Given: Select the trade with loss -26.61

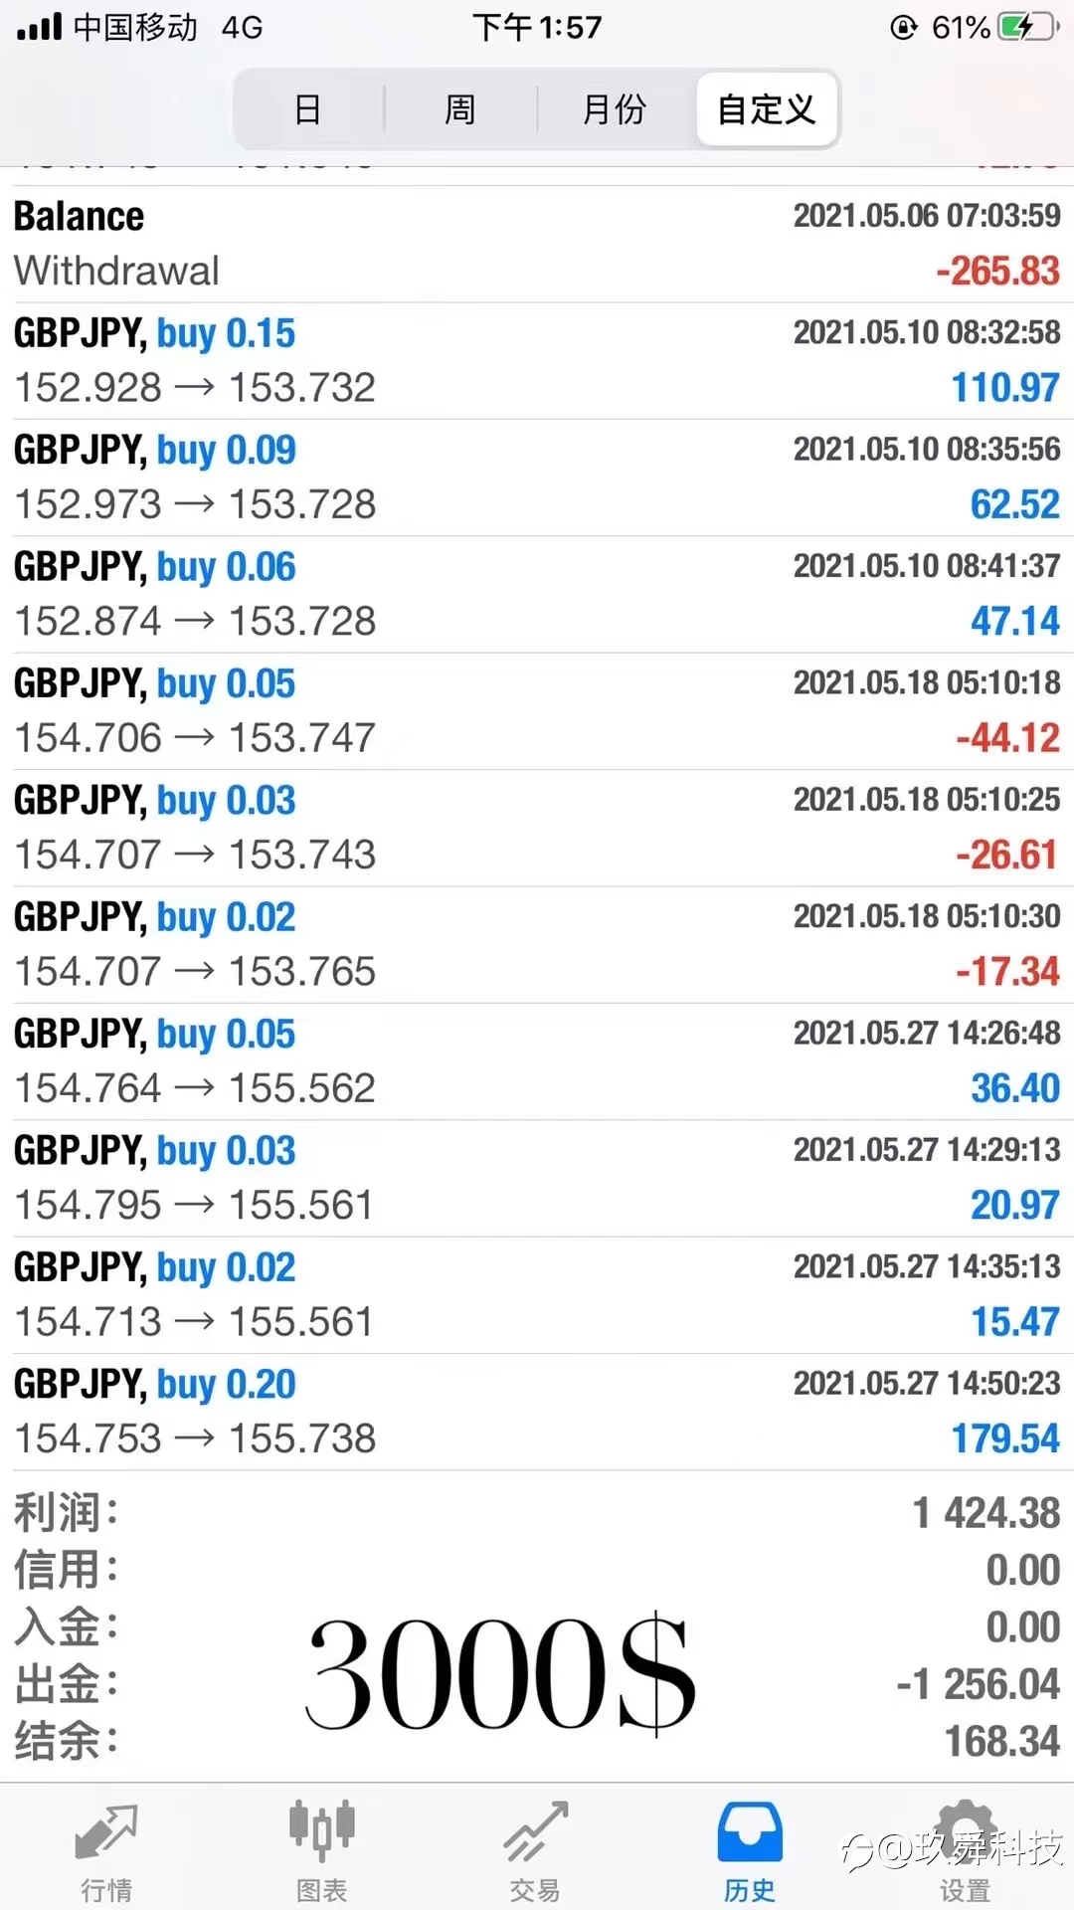Looking at the screenshot, I should click(537, 828).
